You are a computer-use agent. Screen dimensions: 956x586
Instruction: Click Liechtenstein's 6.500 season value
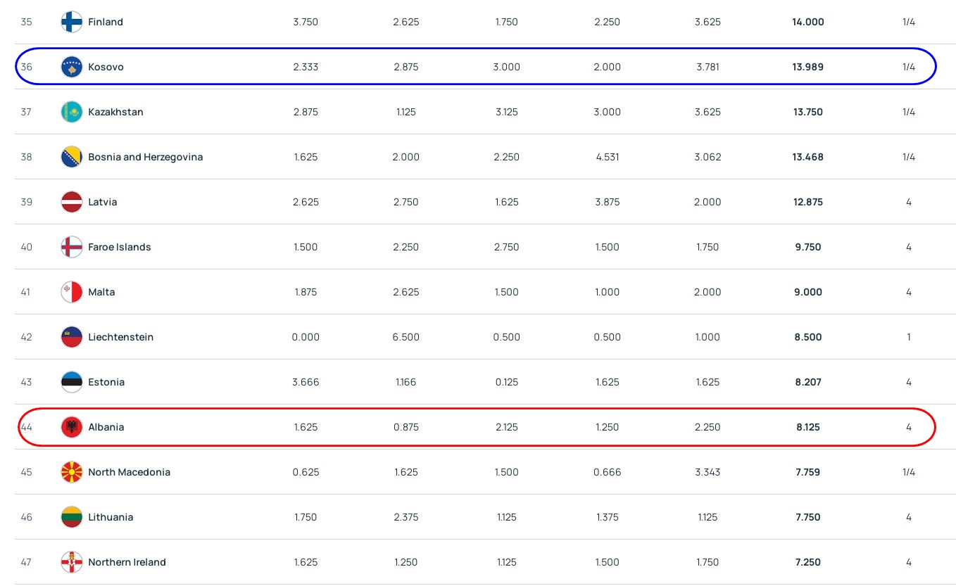point(405,337)
